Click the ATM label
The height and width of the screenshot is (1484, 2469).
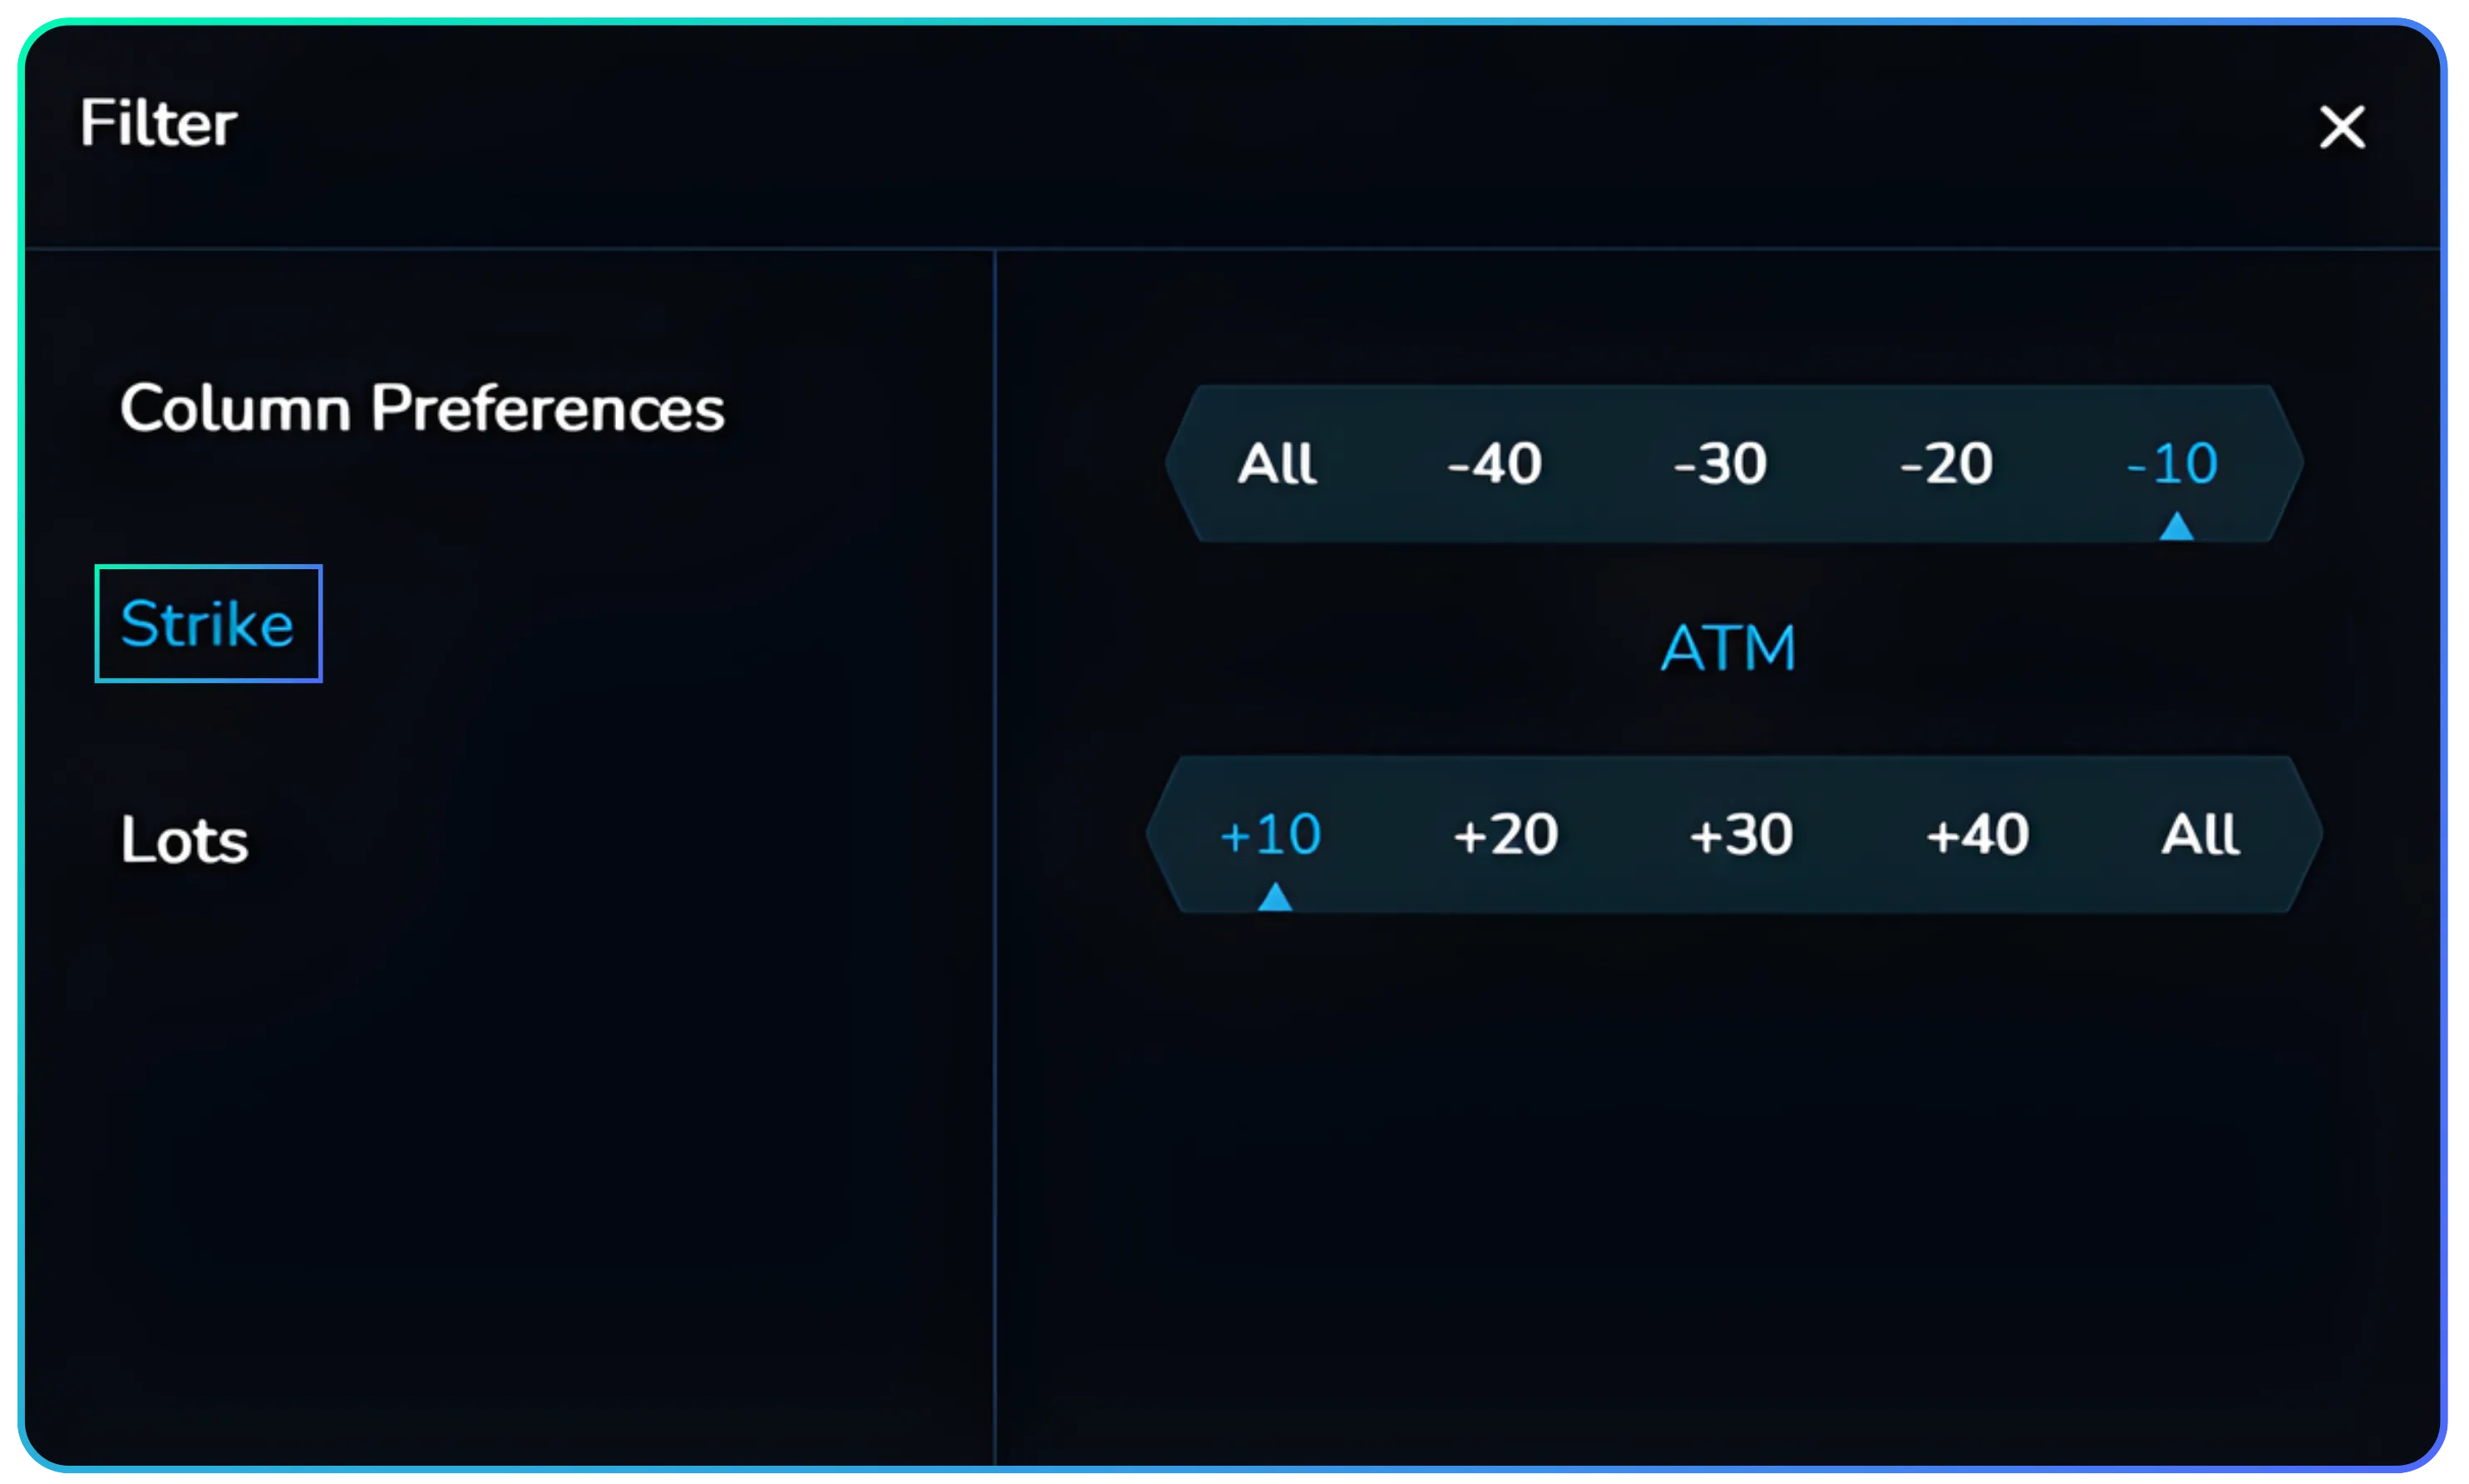point(1728,648)
